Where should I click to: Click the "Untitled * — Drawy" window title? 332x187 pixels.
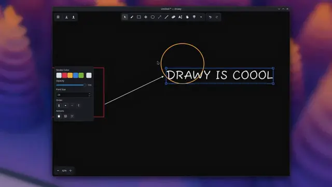(x=171, y=9)
